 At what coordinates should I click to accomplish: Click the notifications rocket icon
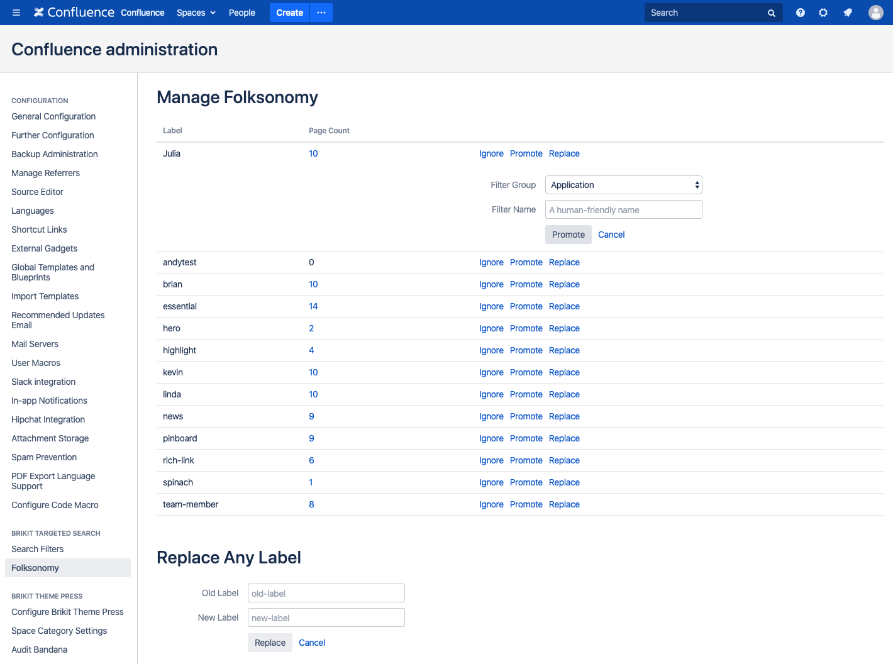pyautogui.click(x=848, y=13)
